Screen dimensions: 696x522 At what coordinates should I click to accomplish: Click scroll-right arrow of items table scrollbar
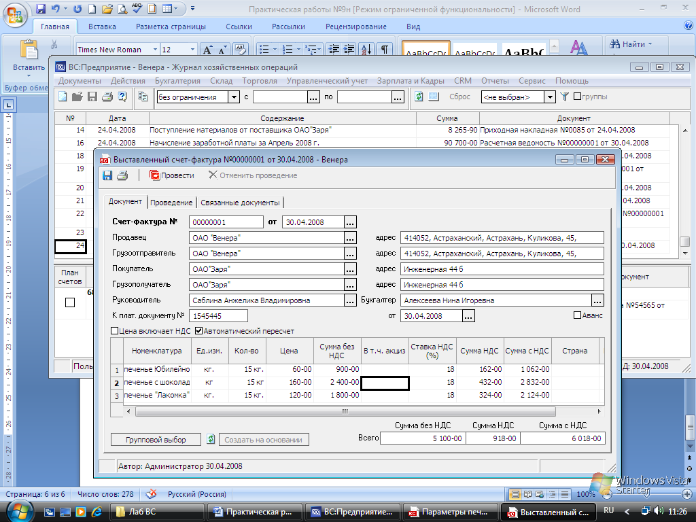coord(599,411)
